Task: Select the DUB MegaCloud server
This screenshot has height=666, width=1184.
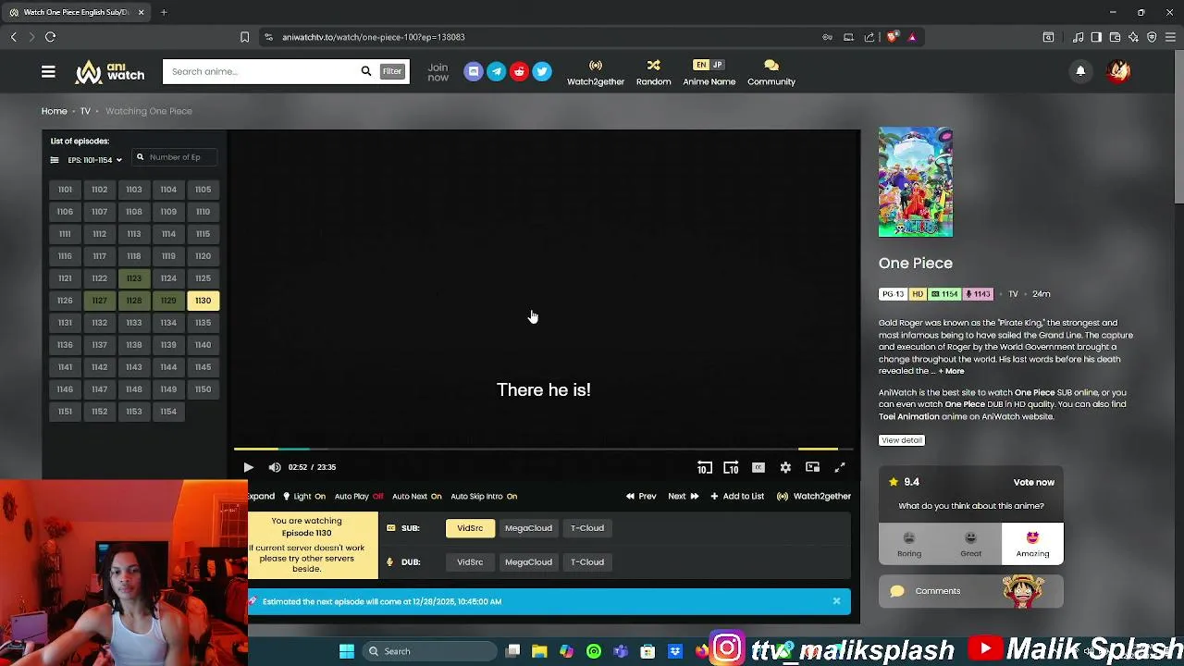Action: (528, 562)
